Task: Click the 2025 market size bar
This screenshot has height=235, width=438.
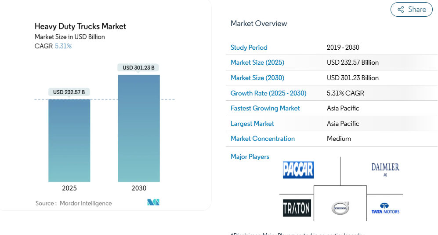Action: tap(69, 140)
